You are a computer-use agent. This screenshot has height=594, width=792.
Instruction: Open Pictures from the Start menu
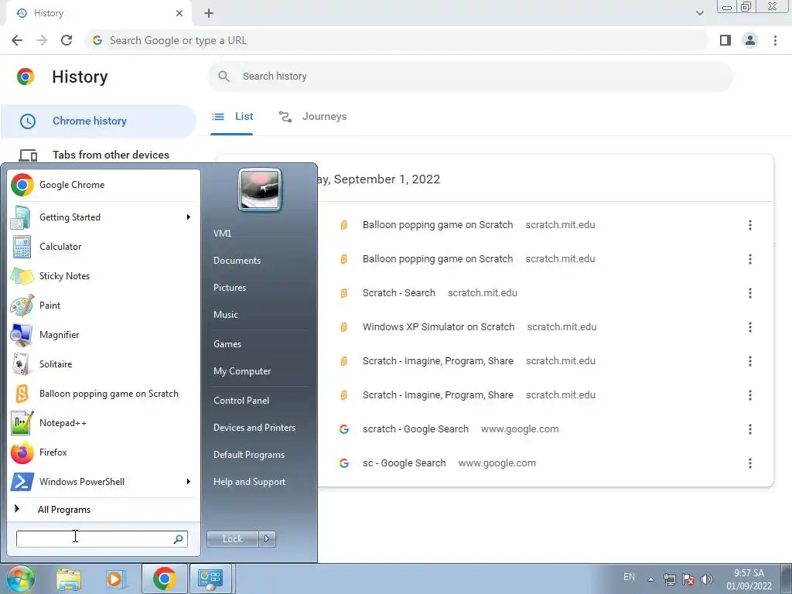(230, 288)
